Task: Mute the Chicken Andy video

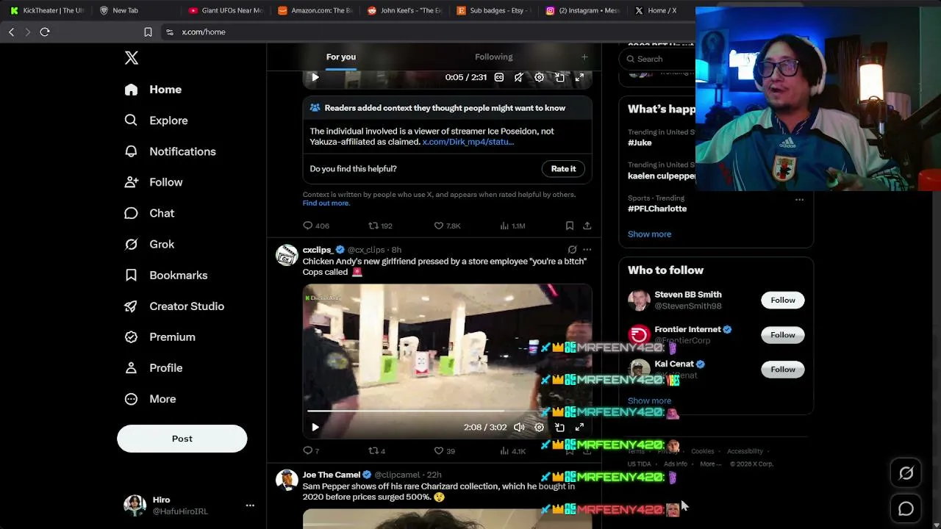Action: 519,427
